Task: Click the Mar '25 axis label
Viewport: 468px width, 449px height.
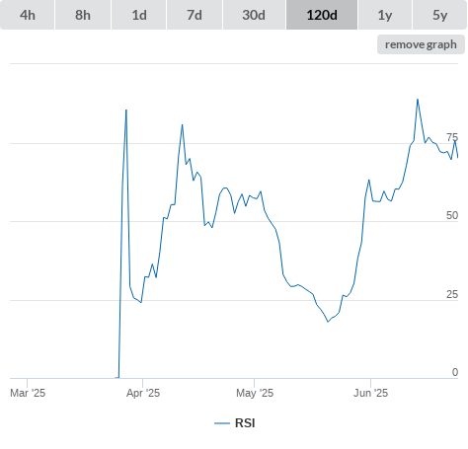Action: point(28,393)
